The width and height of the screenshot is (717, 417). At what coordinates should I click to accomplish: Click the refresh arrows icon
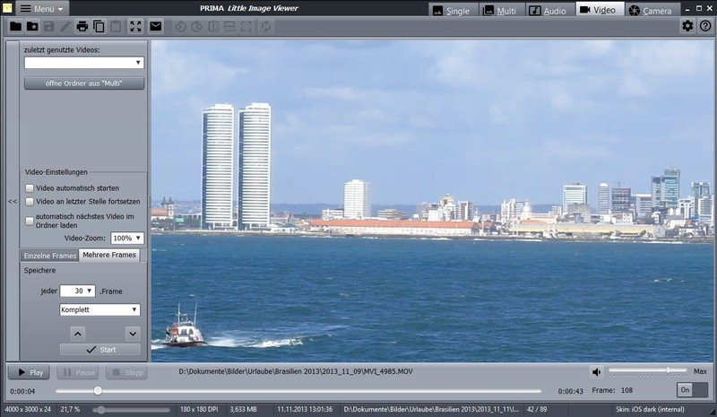click(265, 27)
